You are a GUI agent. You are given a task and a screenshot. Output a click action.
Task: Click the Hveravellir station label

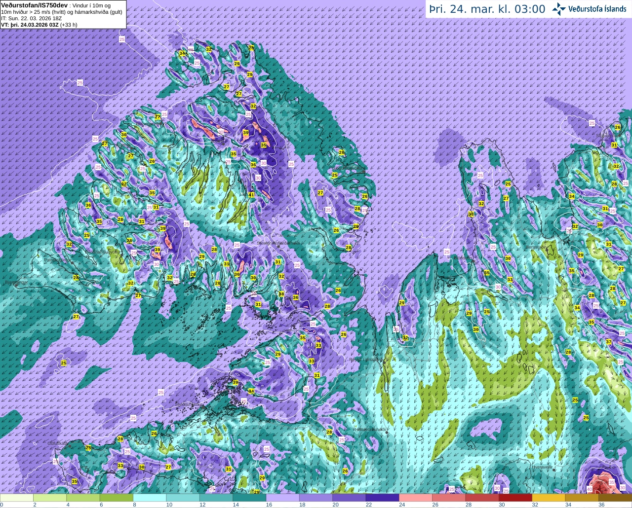click(542, 467)
